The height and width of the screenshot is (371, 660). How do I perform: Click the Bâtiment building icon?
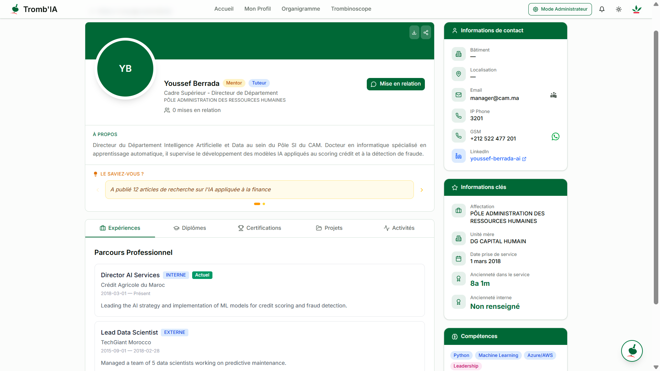click(x=459, y=54)
